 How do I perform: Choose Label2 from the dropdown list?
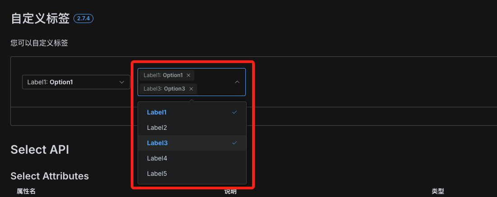(x=192, y=128)
